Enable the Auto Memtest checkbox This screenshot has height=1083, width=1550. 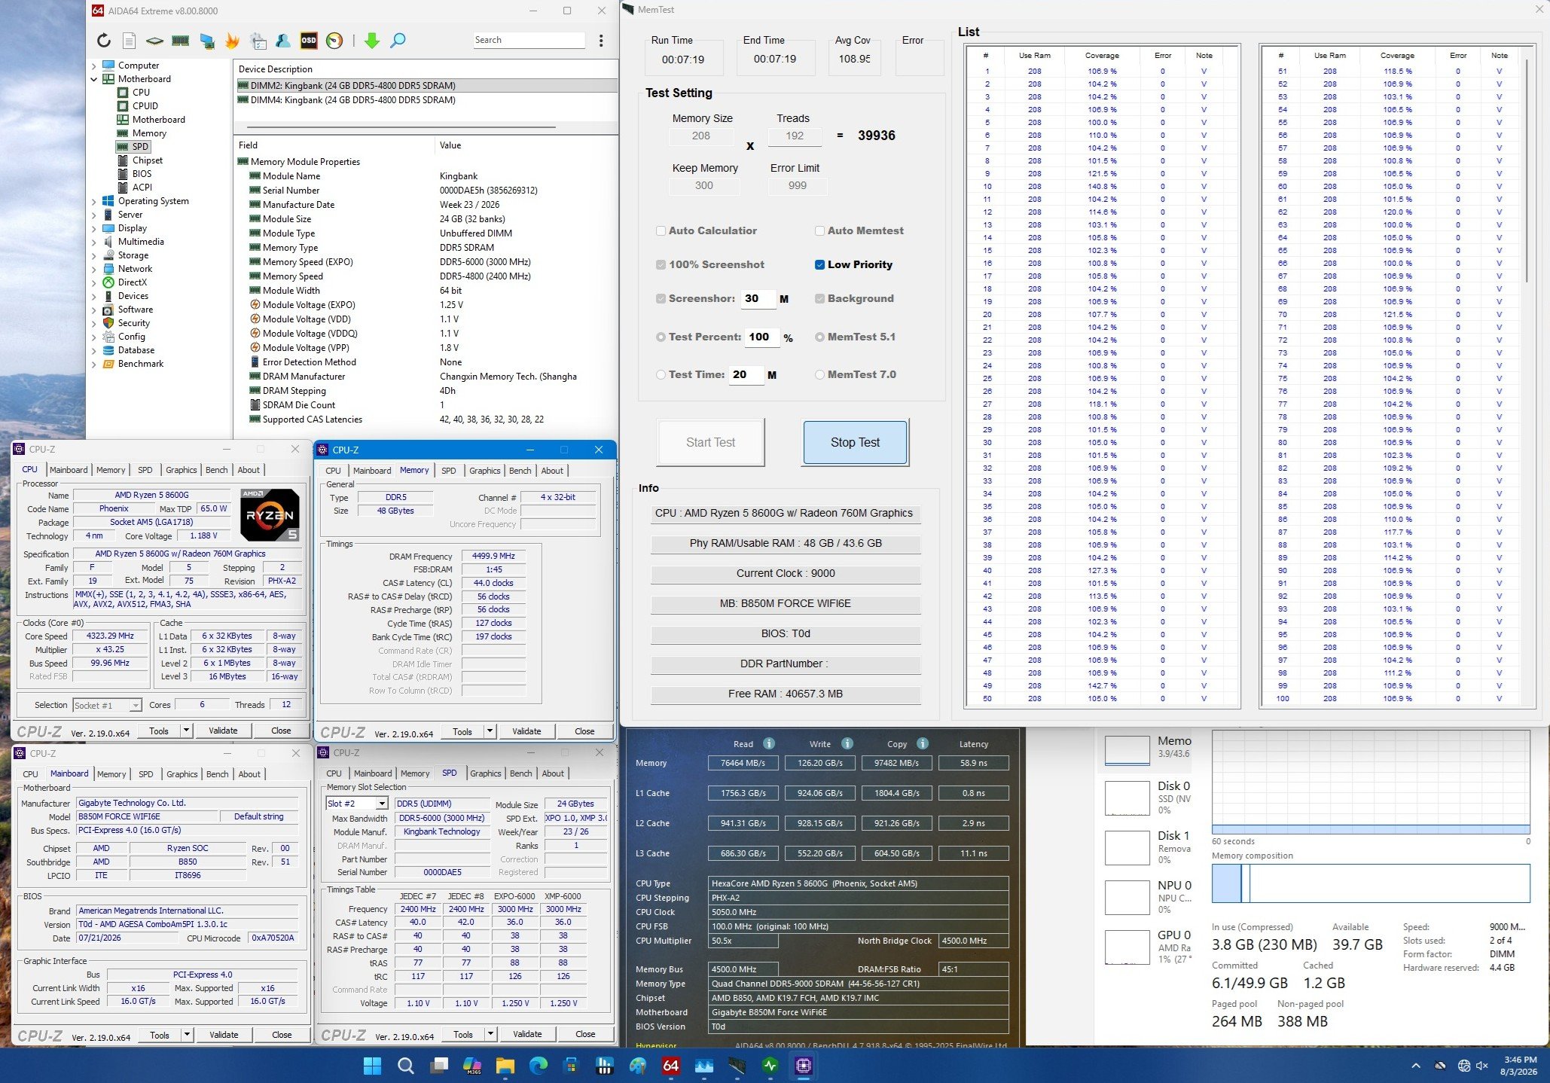(819, 231)
